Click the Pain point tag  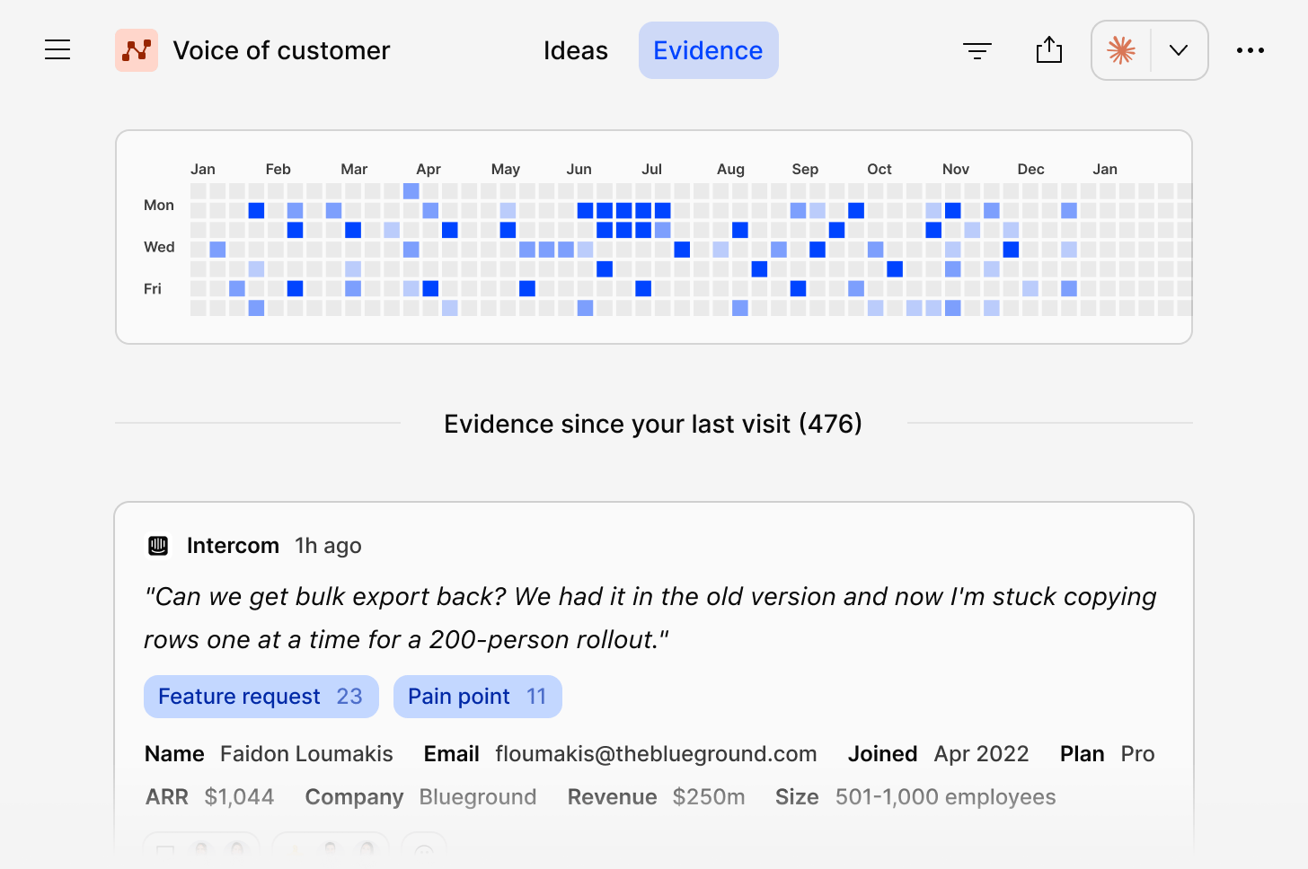478,697
